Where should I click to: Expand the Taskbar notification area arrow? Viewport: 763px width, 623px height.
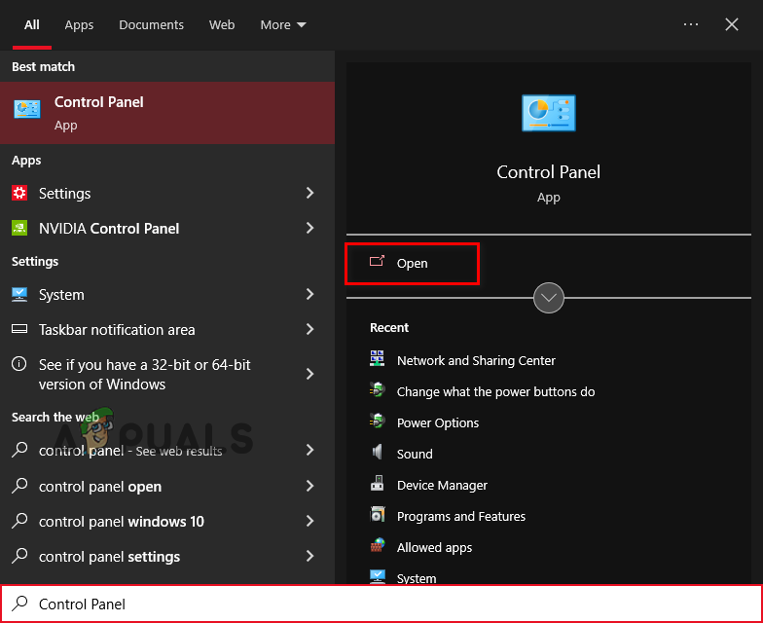click(310, 329)
